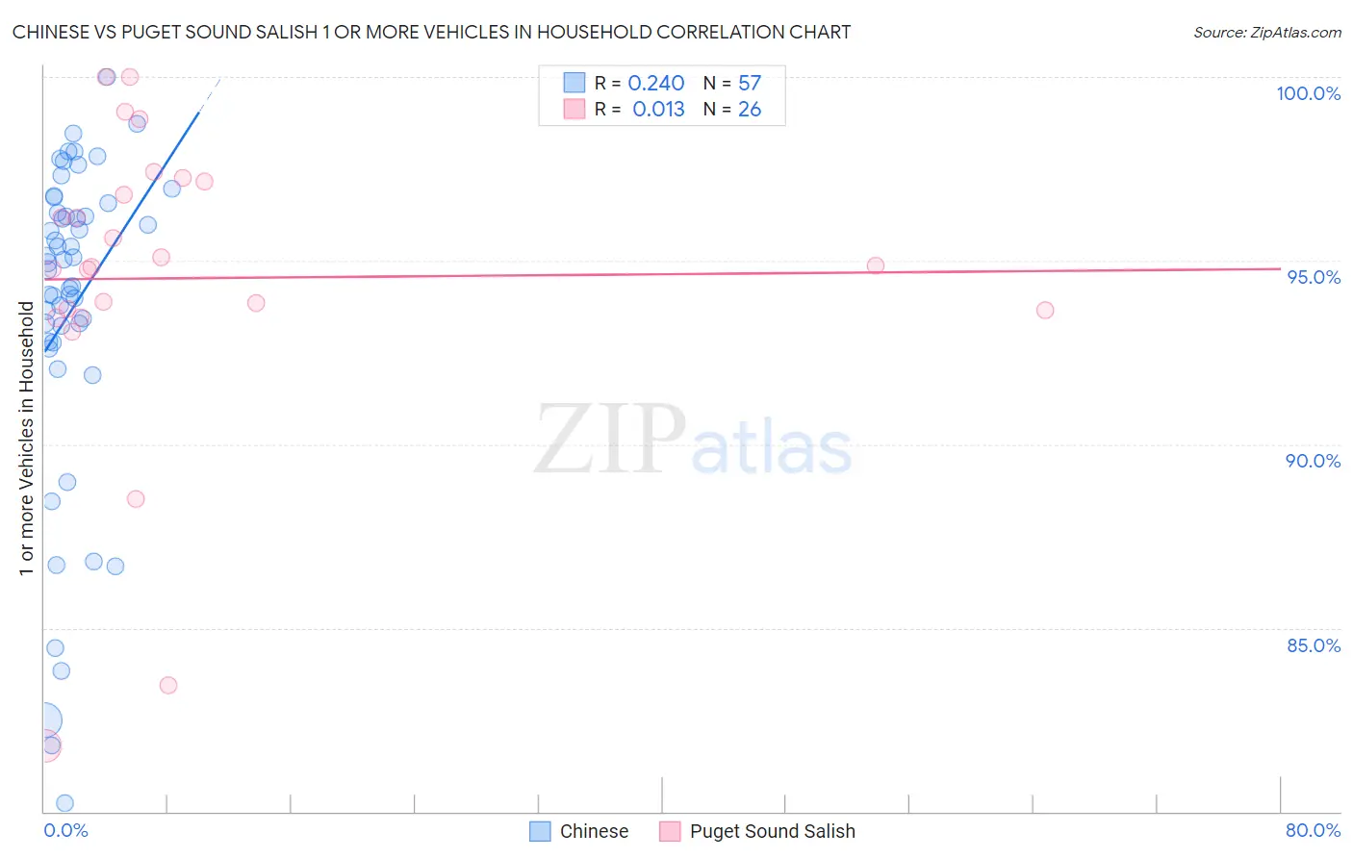Click the pink Puget Sound Salish legend swatch
The width and height of the screenshot is (1353, 858).
tap(670, 831)
